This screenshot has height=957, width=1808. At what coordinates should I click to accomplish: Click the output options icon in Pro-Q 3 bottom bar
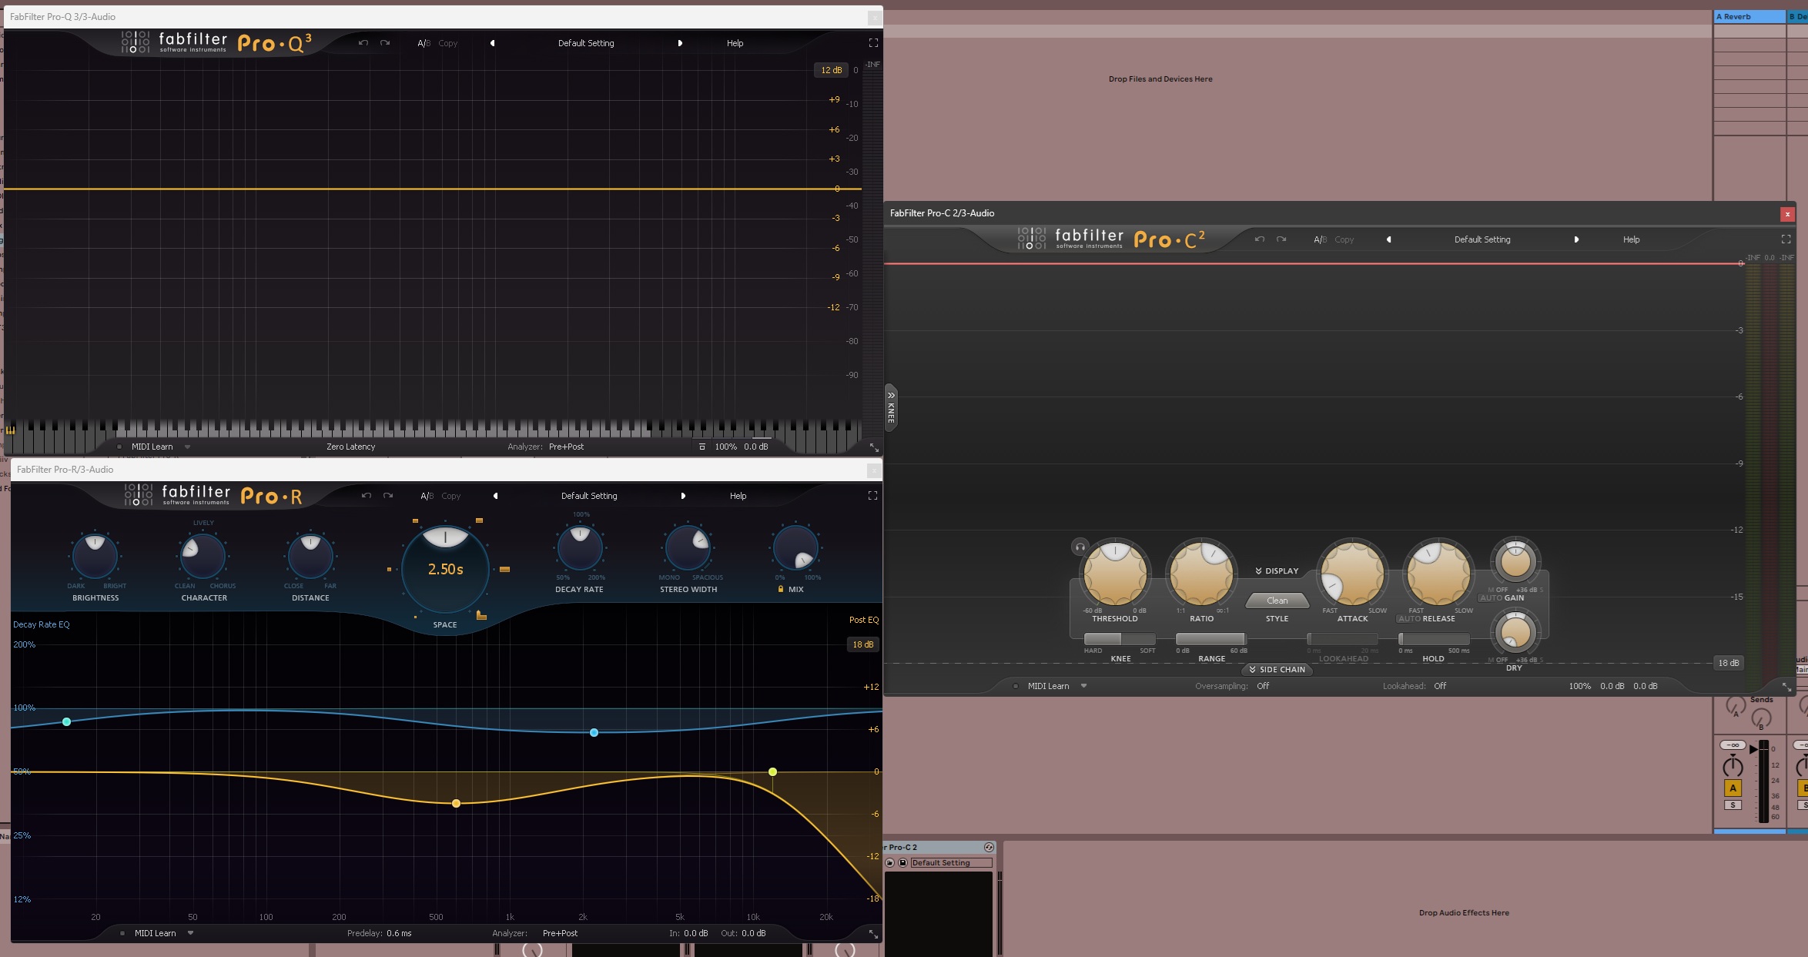pos(701,447)
